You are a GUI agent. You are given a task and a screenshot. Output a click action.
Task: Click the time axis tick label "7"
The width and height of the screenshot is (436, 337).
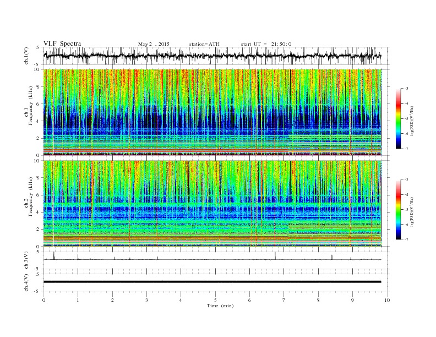[x=284, y=300]
